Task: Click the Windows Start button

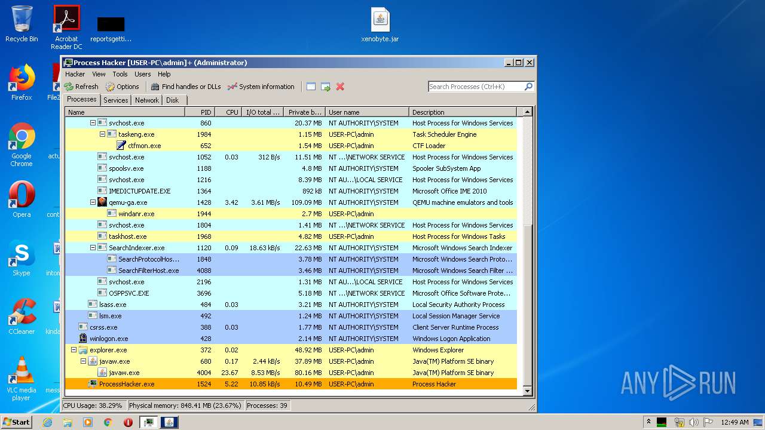Action: coord(16,422)
